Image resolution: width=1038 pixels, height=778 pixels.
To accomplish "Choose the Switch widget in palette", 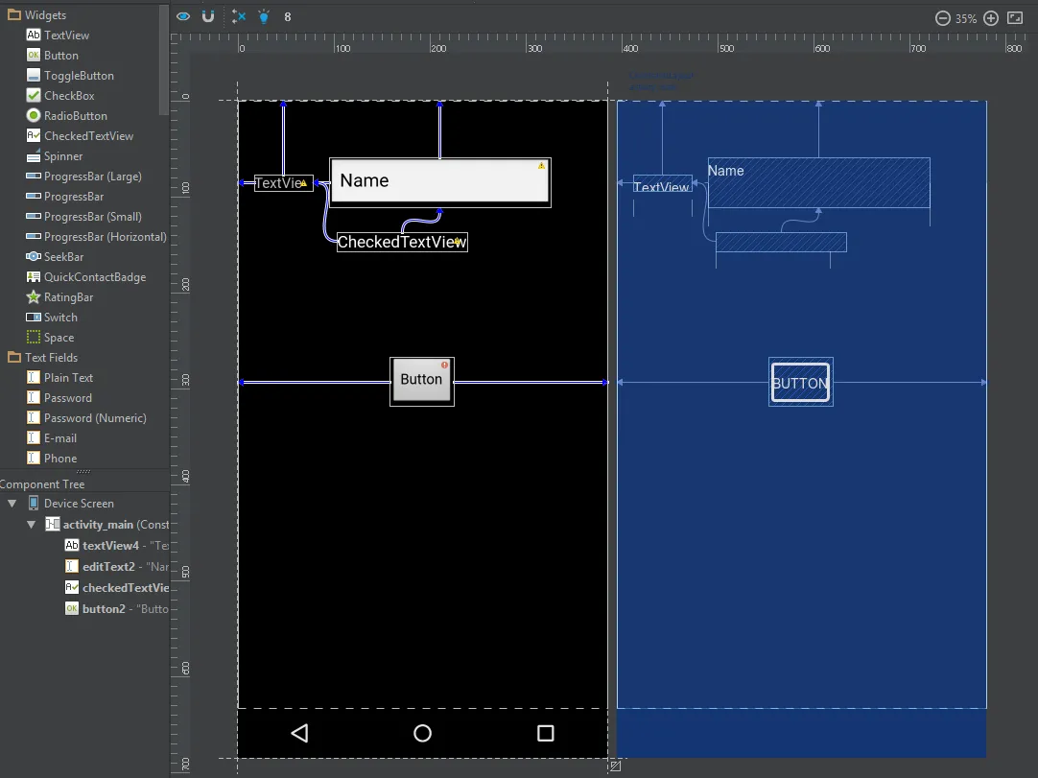I will click(x=59, y=318).
